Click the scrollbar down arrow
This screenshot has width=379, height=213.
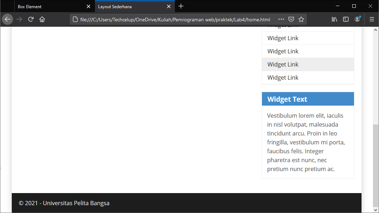tap(376, 210)
